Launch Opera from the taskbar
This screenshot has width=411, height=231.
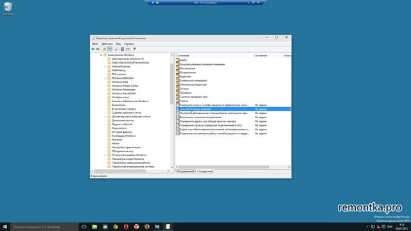[x=126, y=227]
